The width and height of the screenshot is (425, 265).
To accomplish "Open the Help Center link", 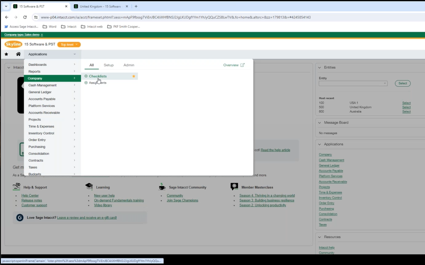I will click(30, 195).
